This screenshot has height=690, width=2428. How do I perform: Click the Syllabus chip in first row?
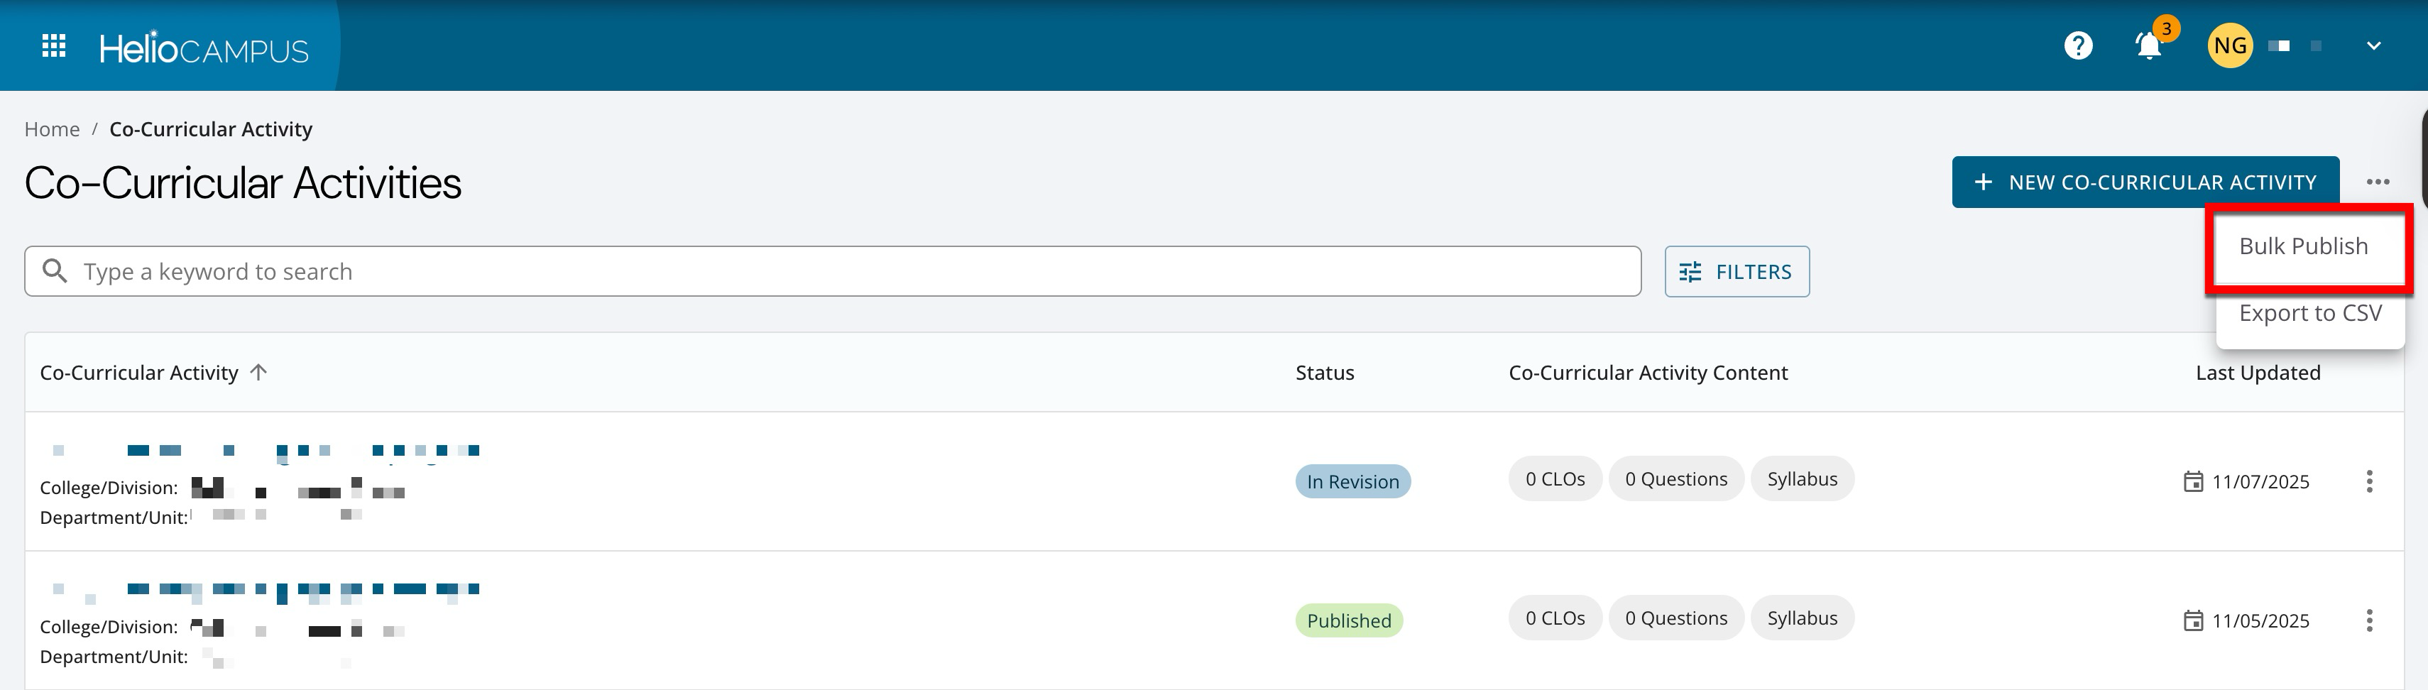pos(1801,479)
